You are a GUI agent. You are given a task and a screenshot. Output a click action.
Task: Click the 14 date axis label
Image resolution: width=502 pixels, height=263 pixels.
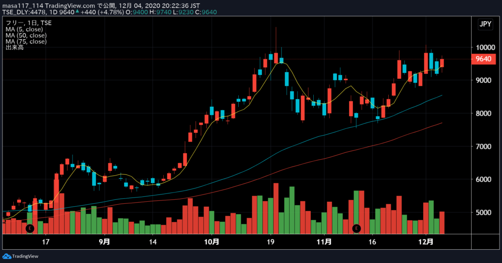pos(153,241)
